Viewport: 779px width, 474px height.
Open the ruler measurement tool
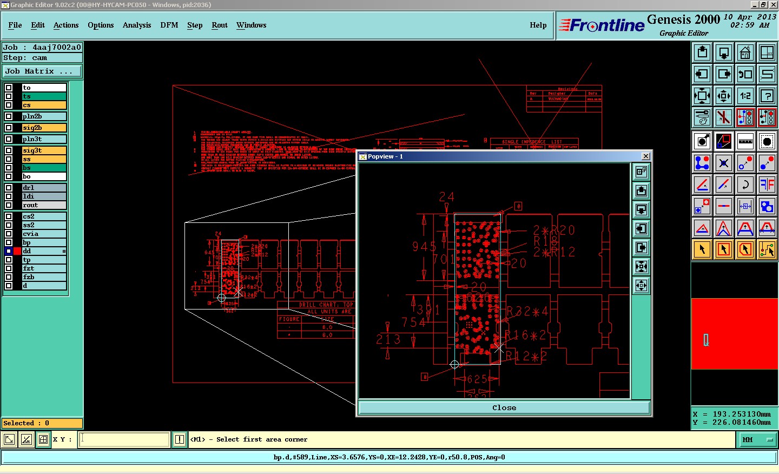(745, 141)
